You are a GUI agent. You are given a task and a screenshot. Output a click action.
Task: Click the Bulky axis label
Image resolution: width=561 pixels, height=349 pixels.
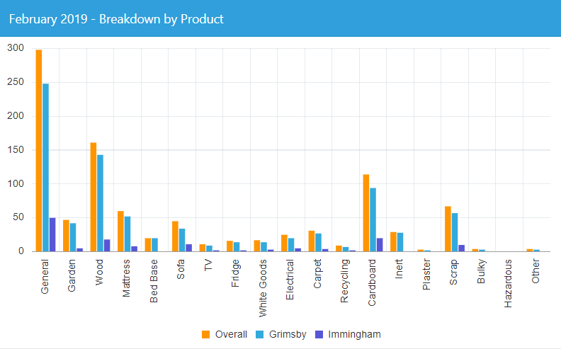[481, 272]
